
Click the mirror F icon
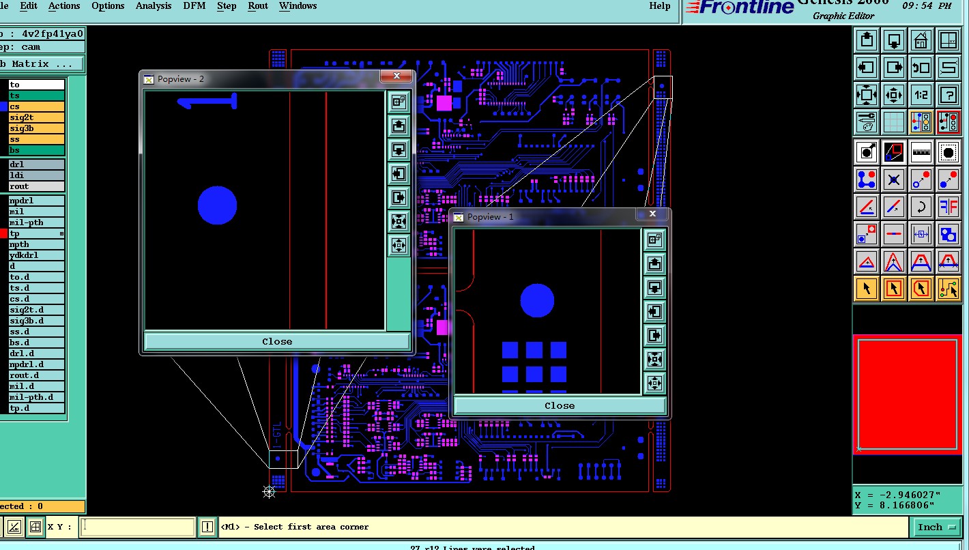(x=949, y=207)
